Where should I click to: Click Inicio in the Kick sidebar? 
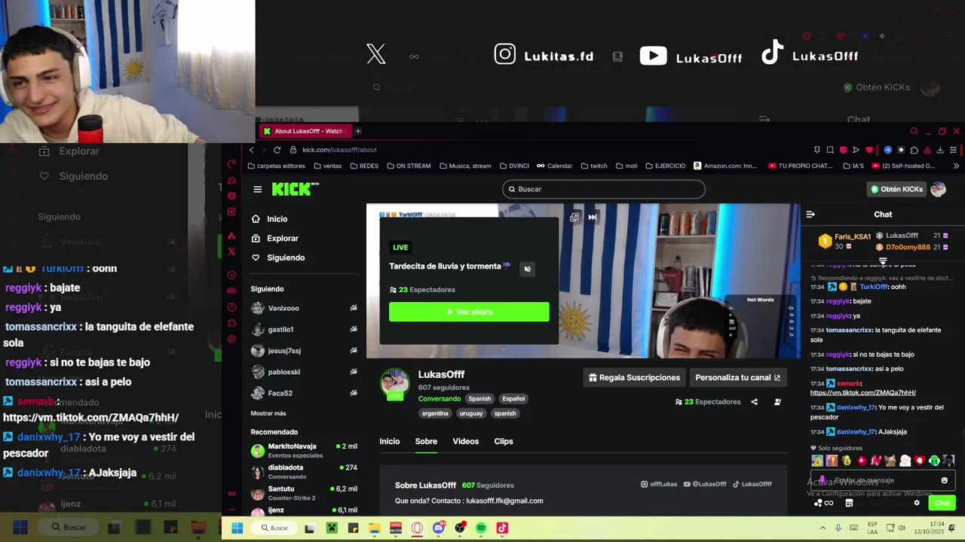coord(269,219)
